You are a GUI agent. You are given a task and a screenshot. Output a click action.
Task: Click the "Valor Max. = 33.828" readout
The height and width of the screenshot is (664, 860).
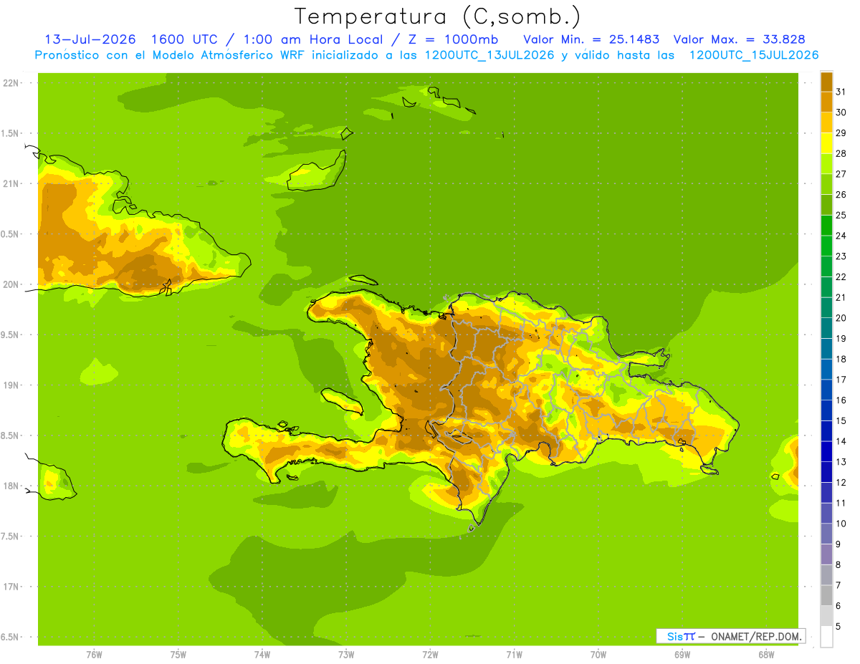pos(738,39)
